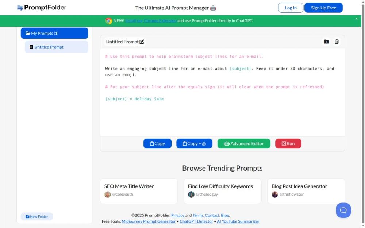Open the Install our Chrome Extension link
Screen dimensions: 365x228
coord(151,21)
